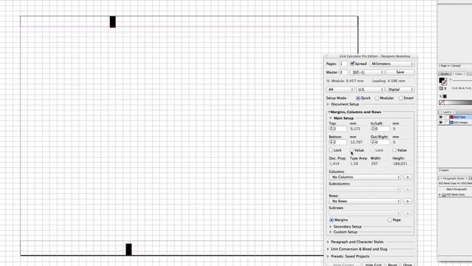The height and width of the screenshot is (266, 472).
Task: Select the second [GC] layer row
Action: click(x=460, y=123)
